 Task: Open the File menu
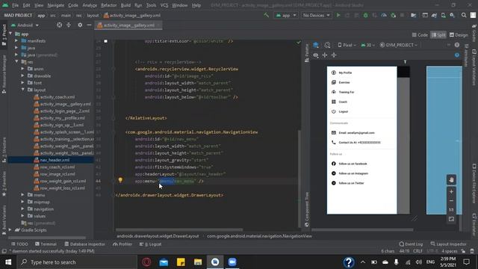15,5
